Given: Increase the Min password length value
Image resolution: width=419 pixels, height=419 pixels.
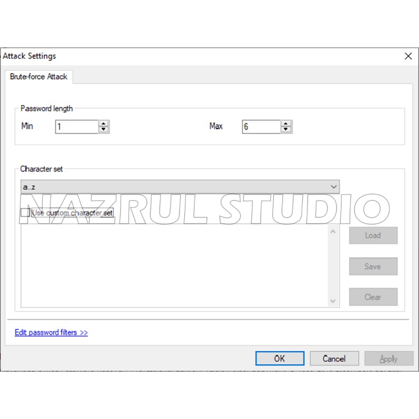Looking at the screenshot, I should [104, 124].
